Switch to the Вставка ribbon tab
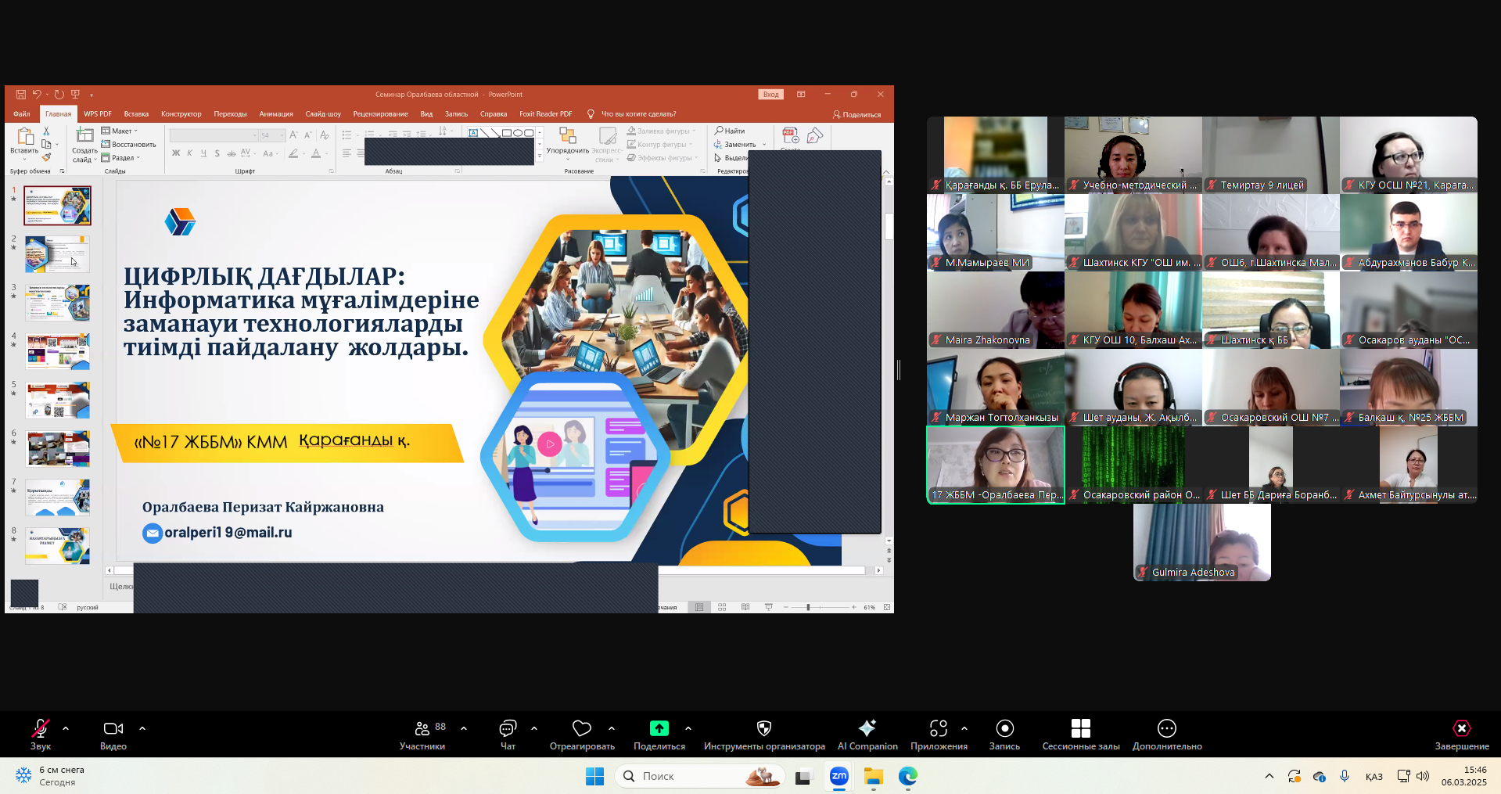 [x=136, y=114]
